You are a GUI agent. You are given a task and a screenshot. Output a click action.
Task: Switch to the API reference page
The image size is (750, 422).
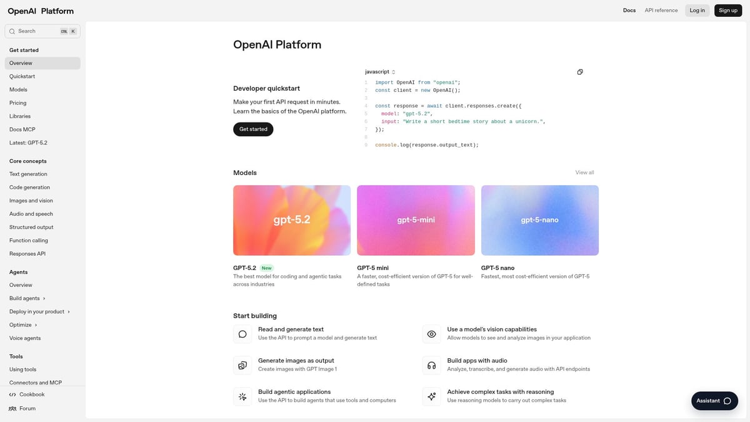[x=661, y=11]
